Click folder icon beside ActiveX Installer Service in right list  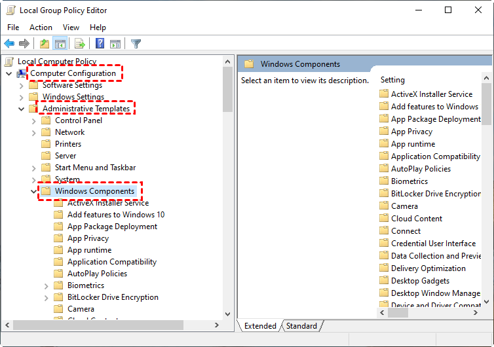384,94
